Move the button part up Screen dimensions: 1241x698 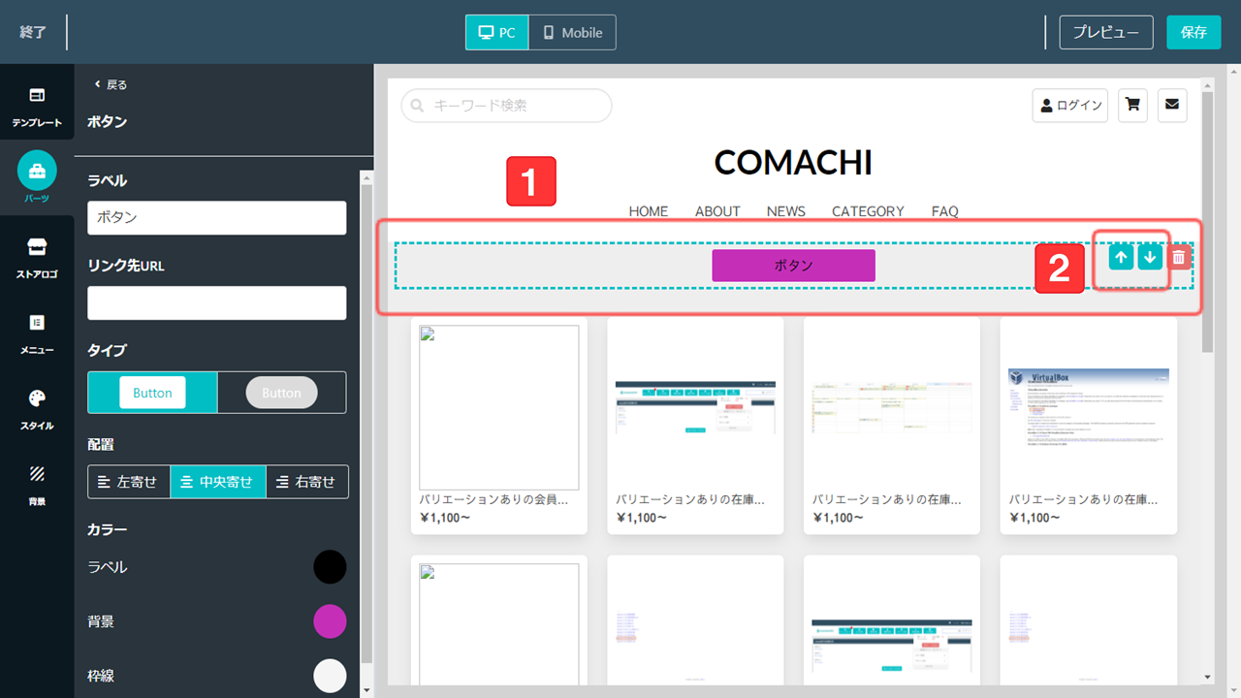pos(1121,257)
